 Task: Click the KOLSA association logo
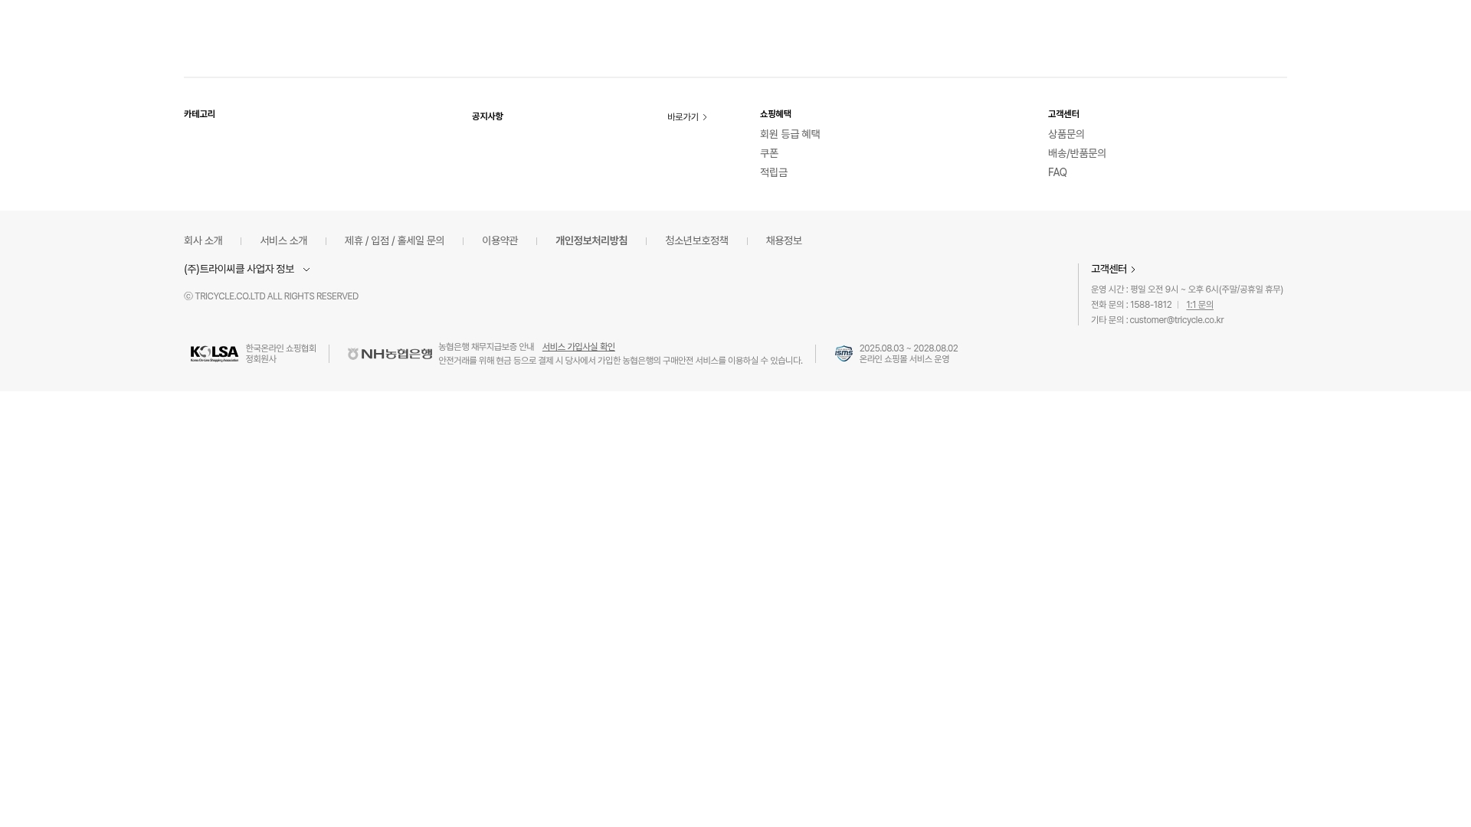[215, 354]
